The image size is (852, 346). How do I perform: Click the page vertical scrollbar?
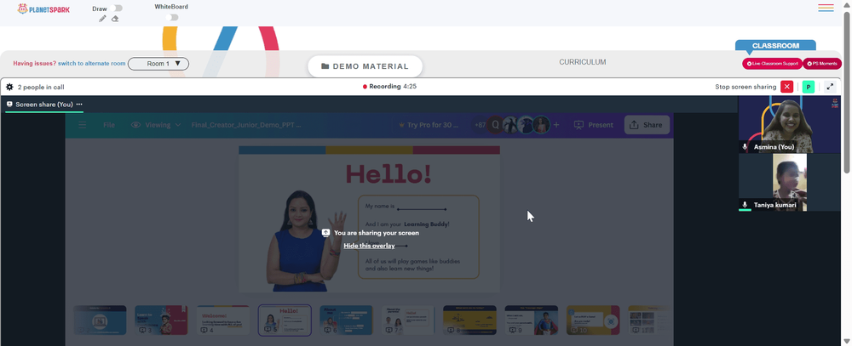[x=847, y=92]
